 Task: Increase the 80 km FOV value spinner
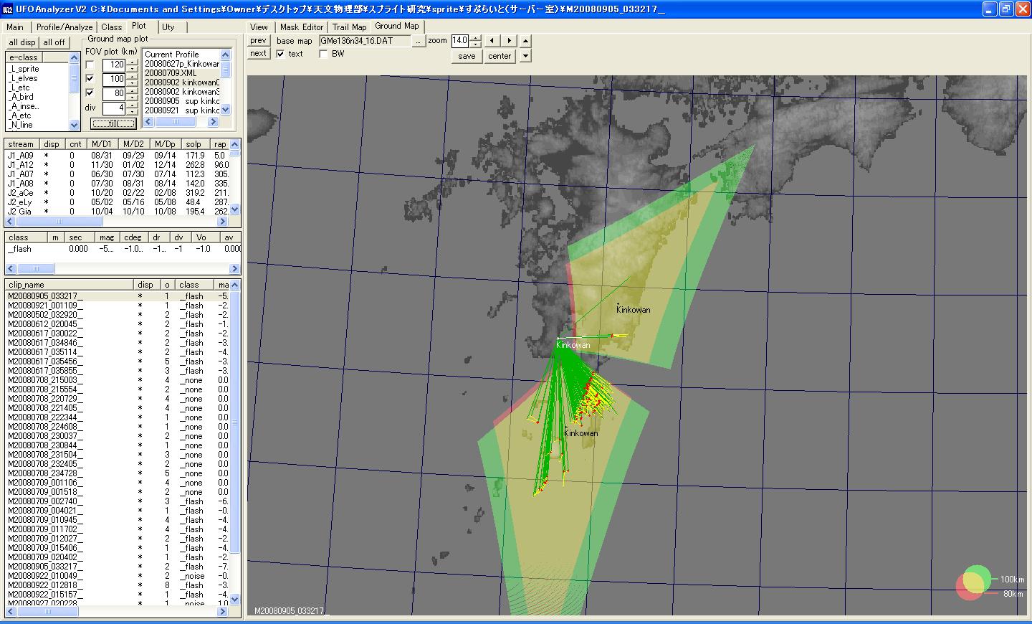(132, 90)
